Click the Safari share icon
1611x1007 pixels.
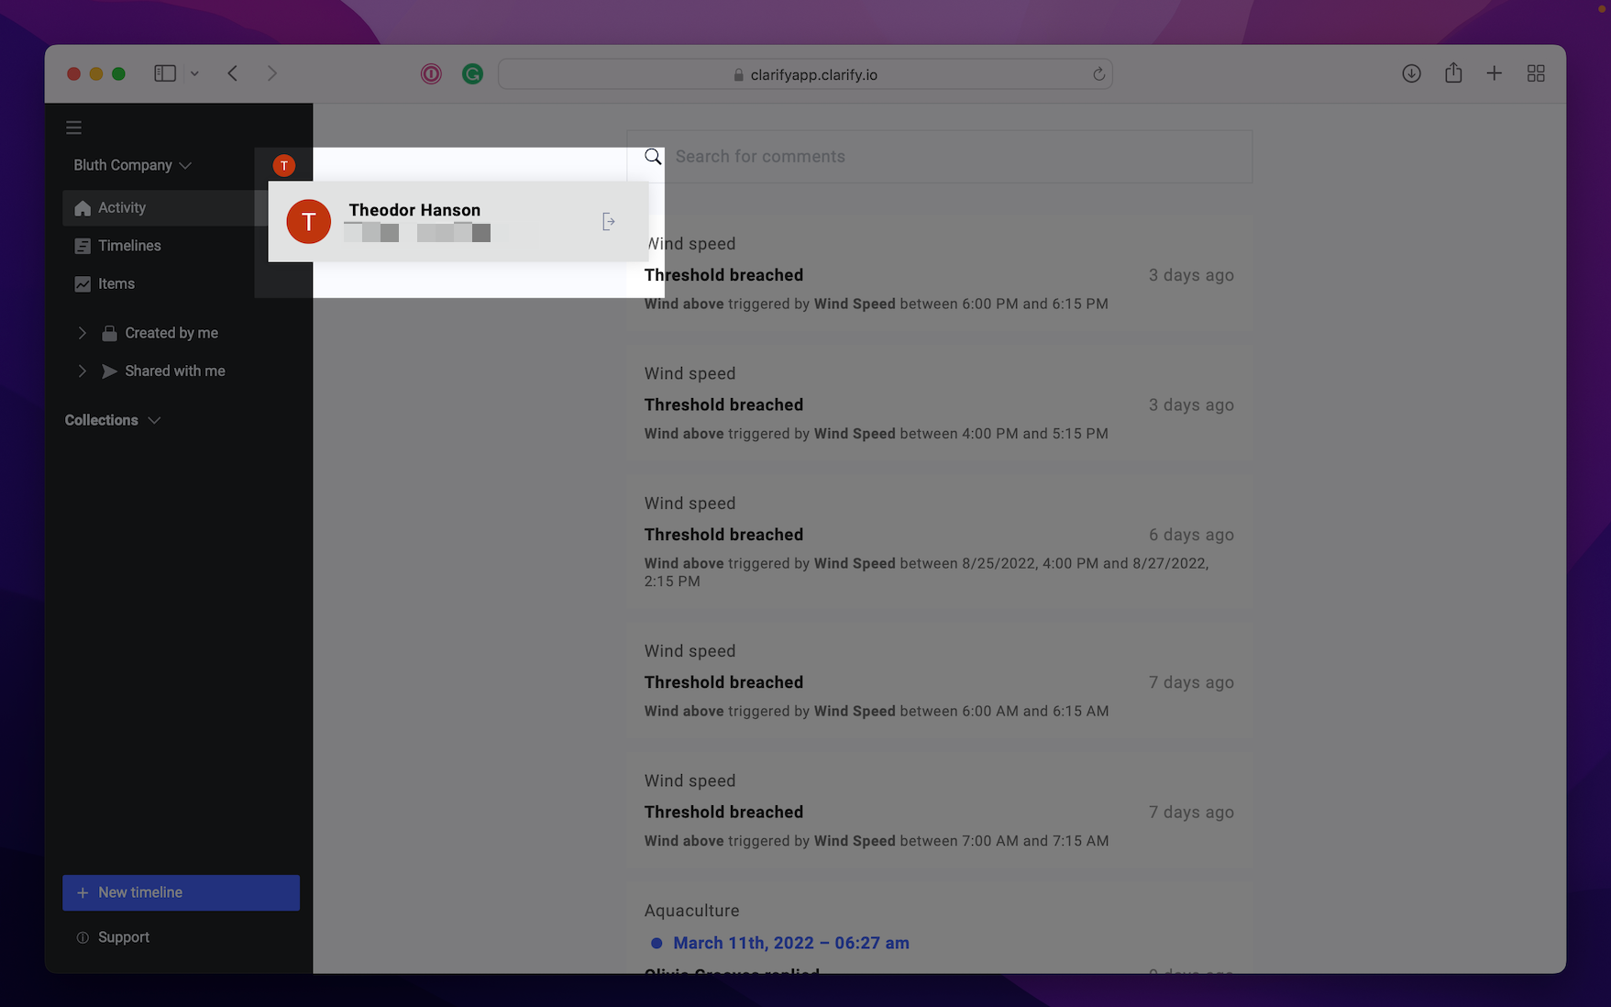coord(1453,73)
